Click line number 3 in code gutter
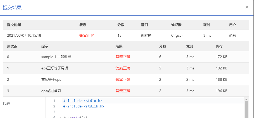 coord(54,112)
